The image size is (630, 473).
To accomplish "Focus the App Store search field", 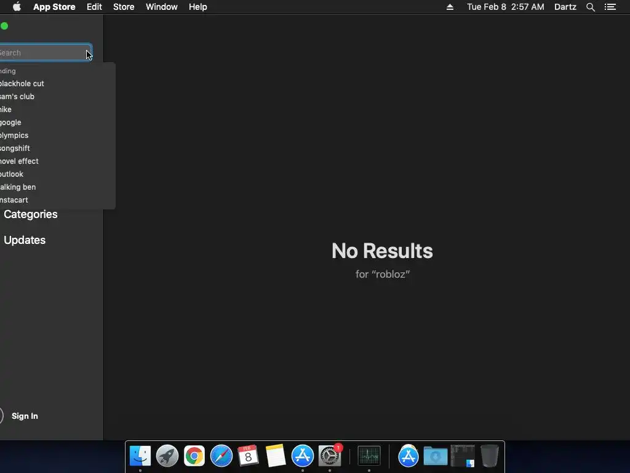I will 46,53.
